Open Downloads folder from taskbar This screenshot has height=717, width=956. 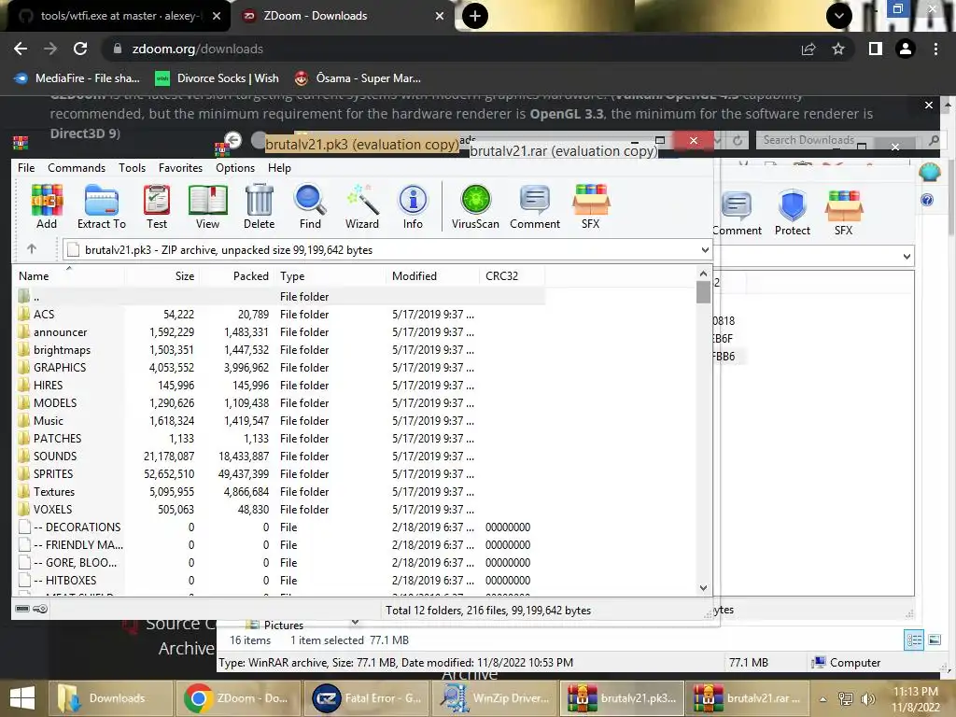[110, 698]
